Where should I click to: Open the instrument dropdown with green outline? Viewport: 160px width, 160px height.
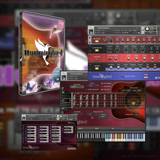coord(77,87)
